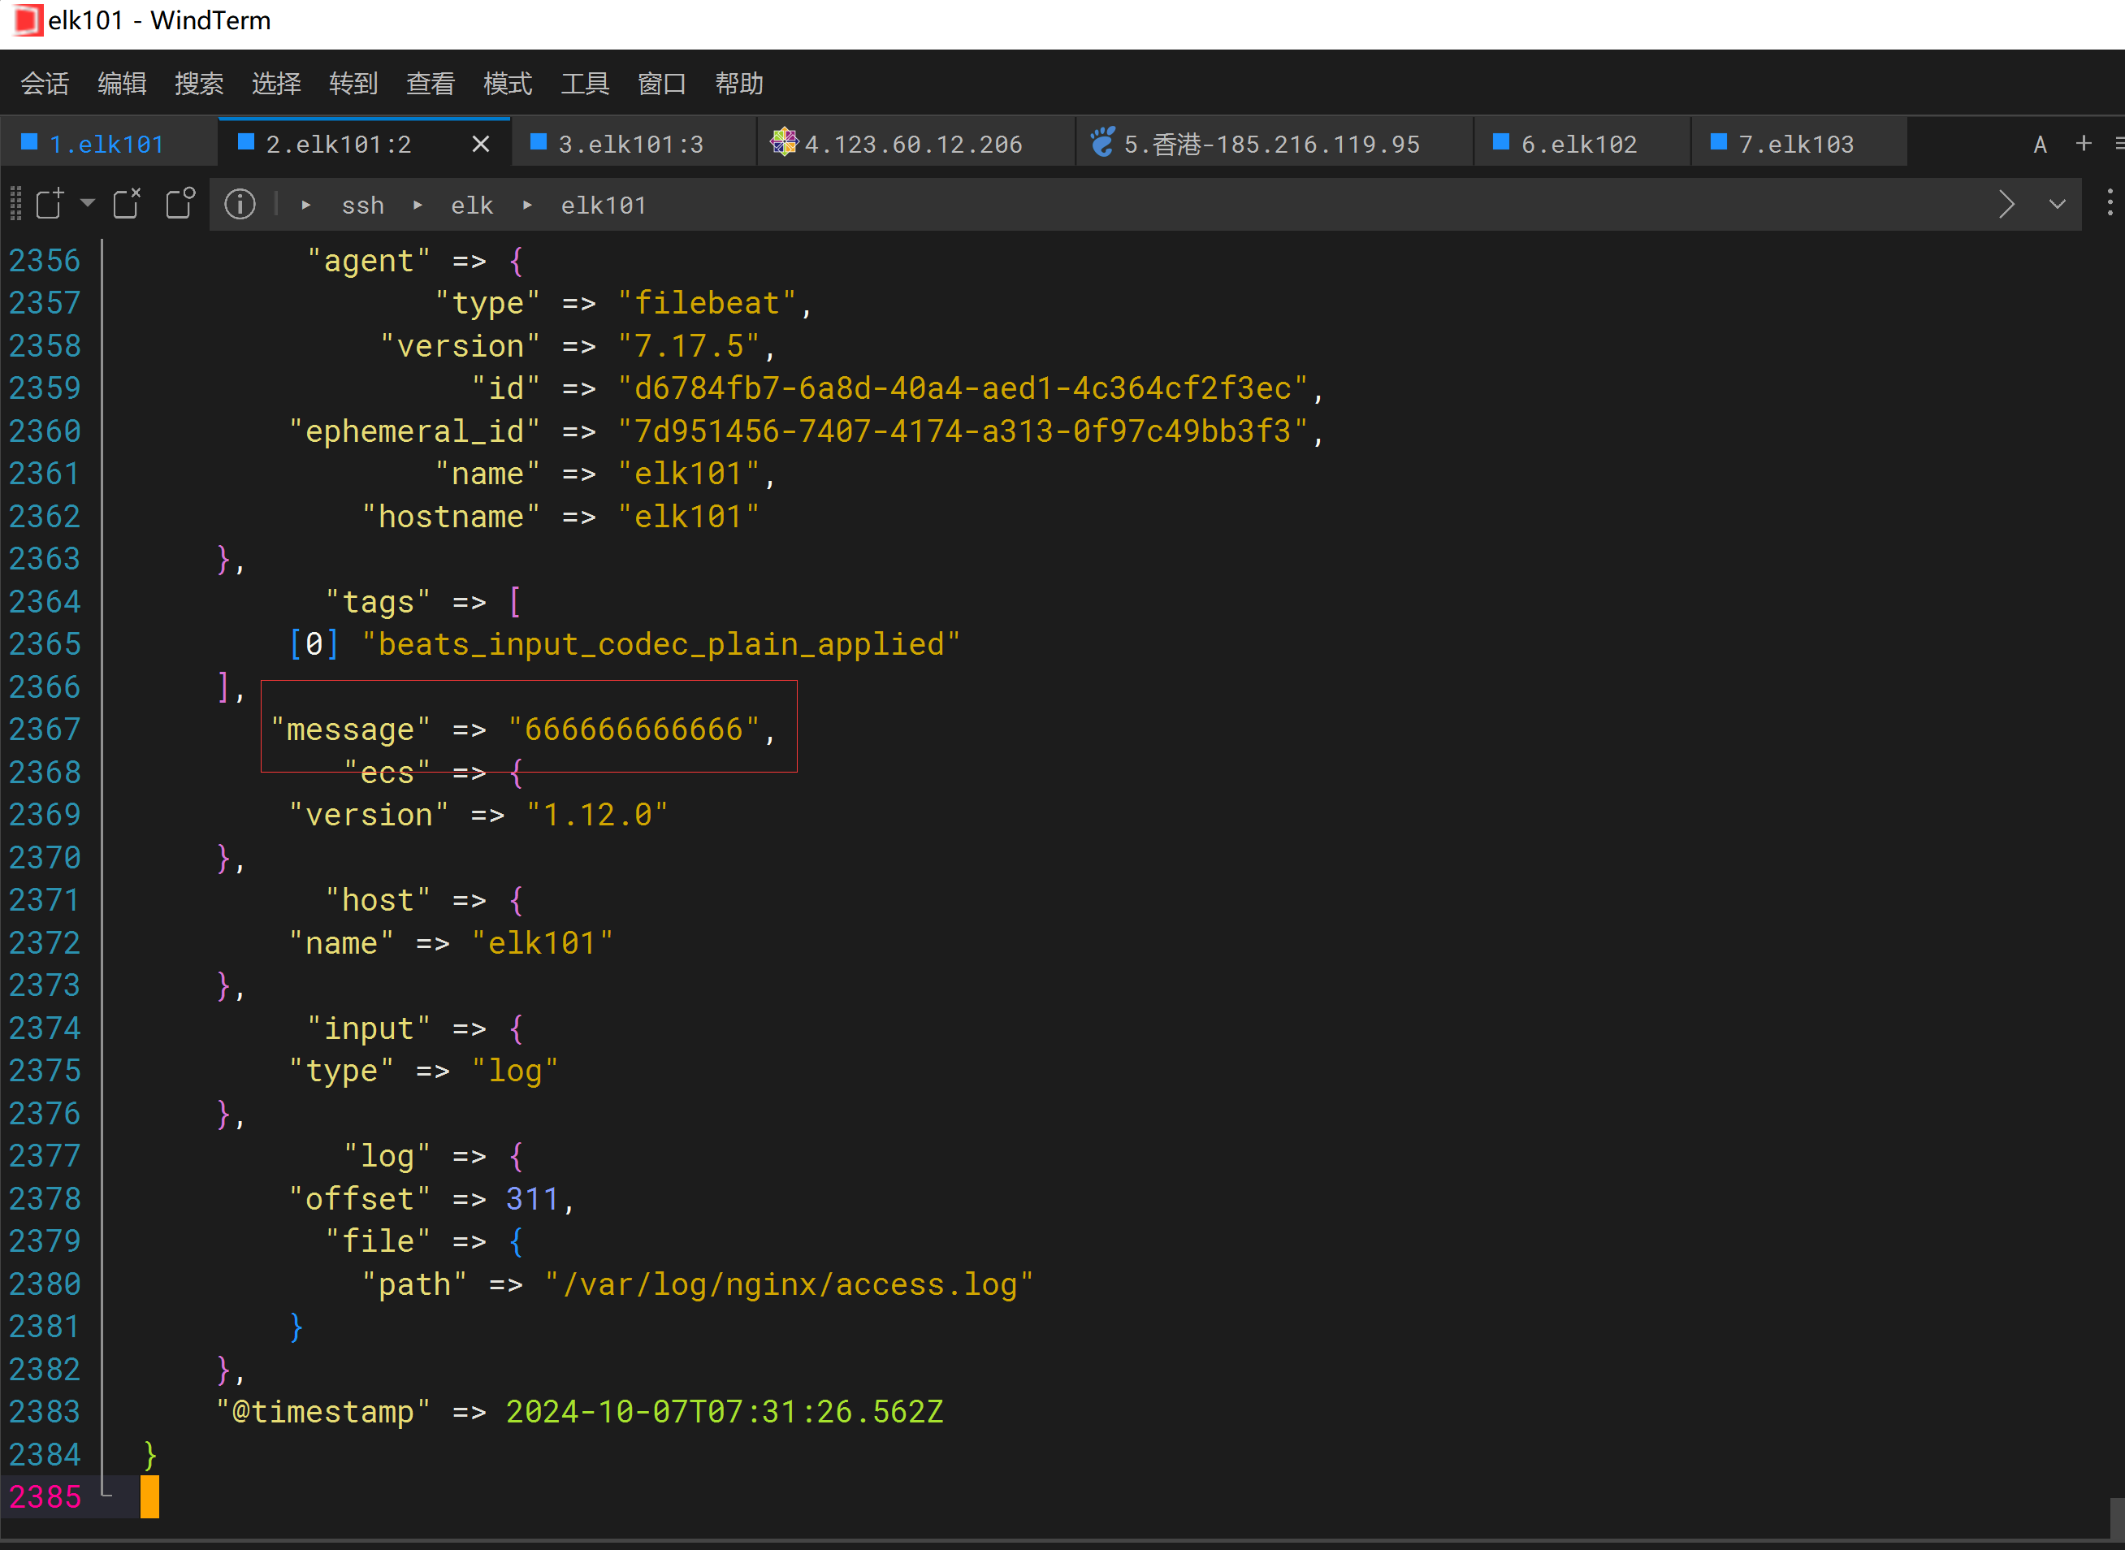Image resolution: width=2125 pixels, height=1550 pixels.
Task: Open the 搜索 menu
Action: (199, 84)
